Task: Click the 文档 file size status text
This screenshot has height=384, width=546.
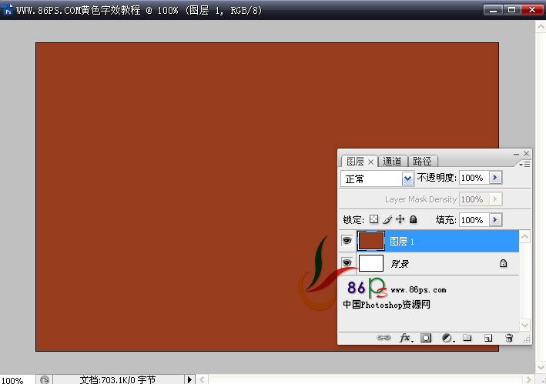Action: pyautogui.click(x=118, y=379)
